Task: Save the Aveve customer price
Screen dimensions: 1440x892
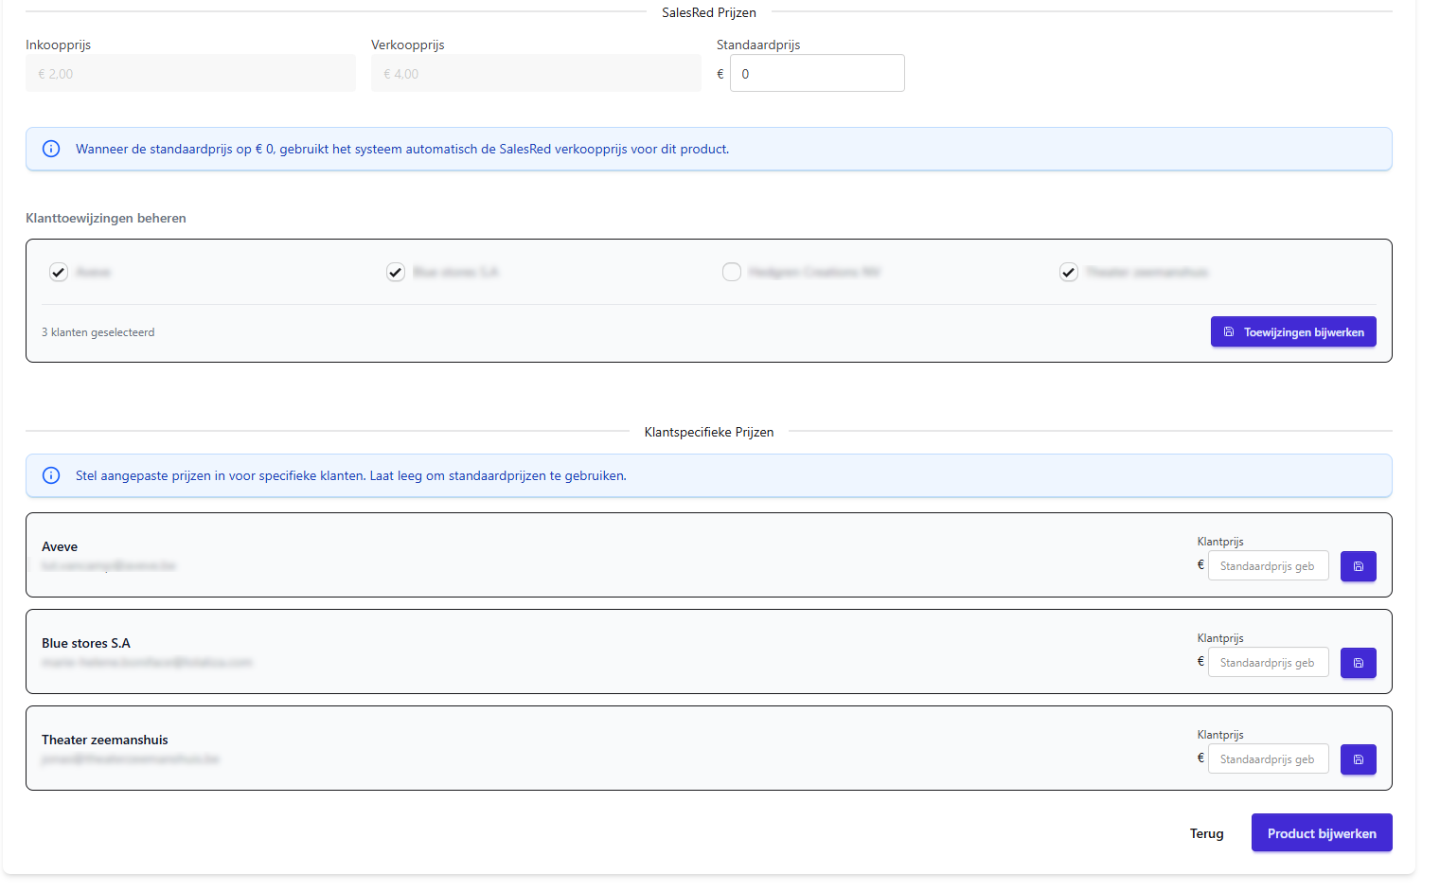Action: coord(1358,566)
